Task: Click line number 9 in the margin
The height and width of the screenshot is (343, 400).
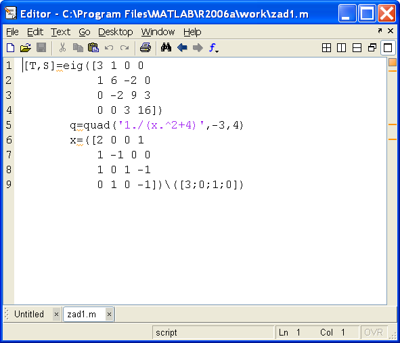Action: [9, 184]
